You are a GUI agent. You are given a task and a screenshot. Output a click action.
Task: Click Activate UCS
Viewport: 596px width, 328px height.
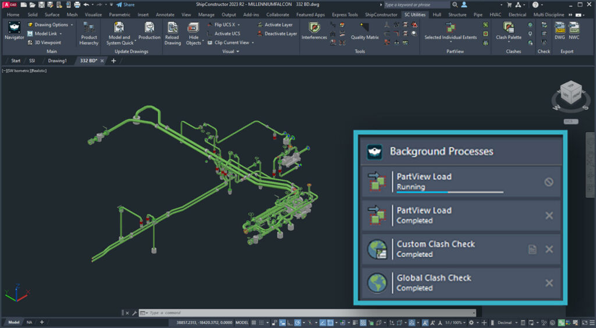click(223, 34)
